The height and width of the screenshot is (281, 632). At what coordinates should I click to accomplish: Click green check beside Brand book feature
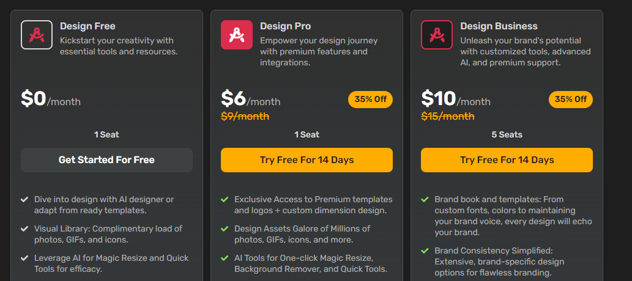(425, 199)
